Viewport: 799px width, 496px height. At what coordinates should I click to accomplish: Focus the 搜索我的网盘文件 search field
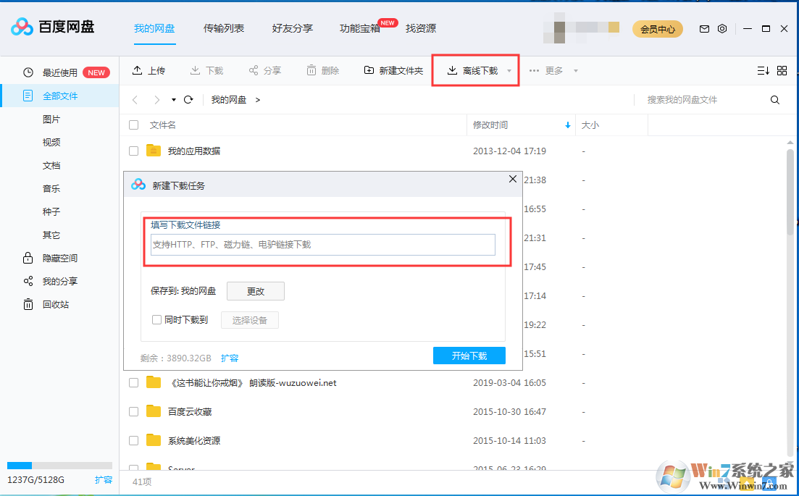pos(703,100)
